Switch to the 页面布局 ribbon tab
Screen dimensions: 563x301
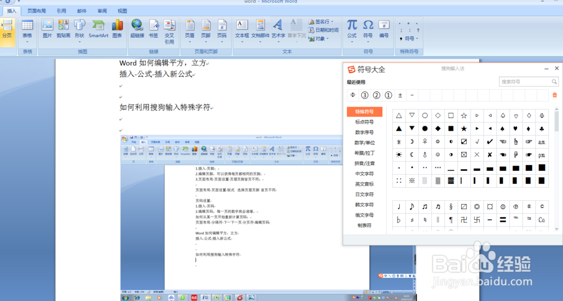point(37,11)
